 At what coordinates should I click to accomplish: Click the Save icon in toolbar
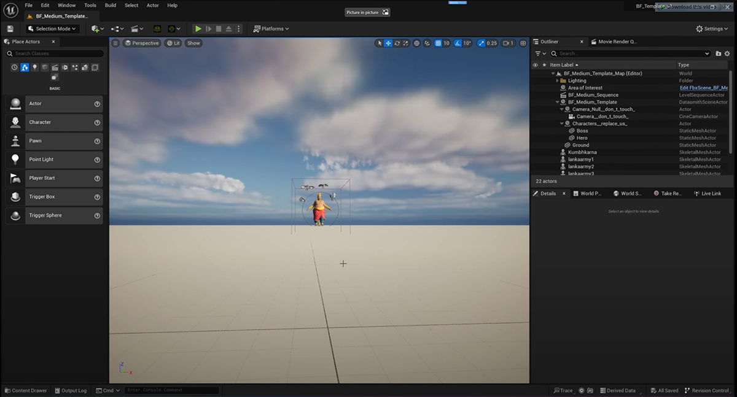(x=10, y=29)
